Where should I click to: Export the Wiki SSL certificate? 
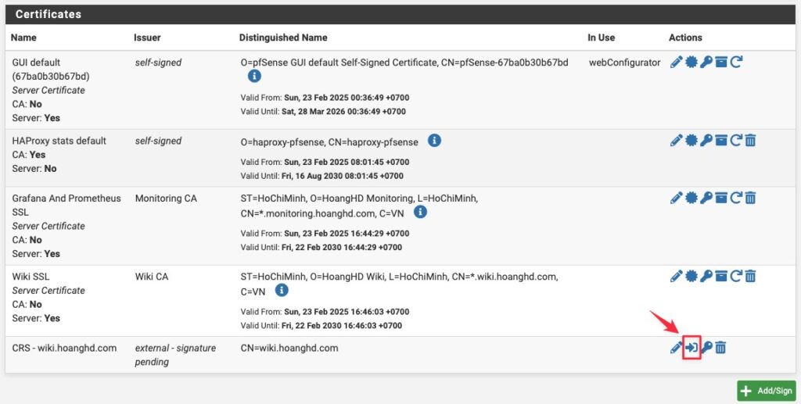pos(691,277)
